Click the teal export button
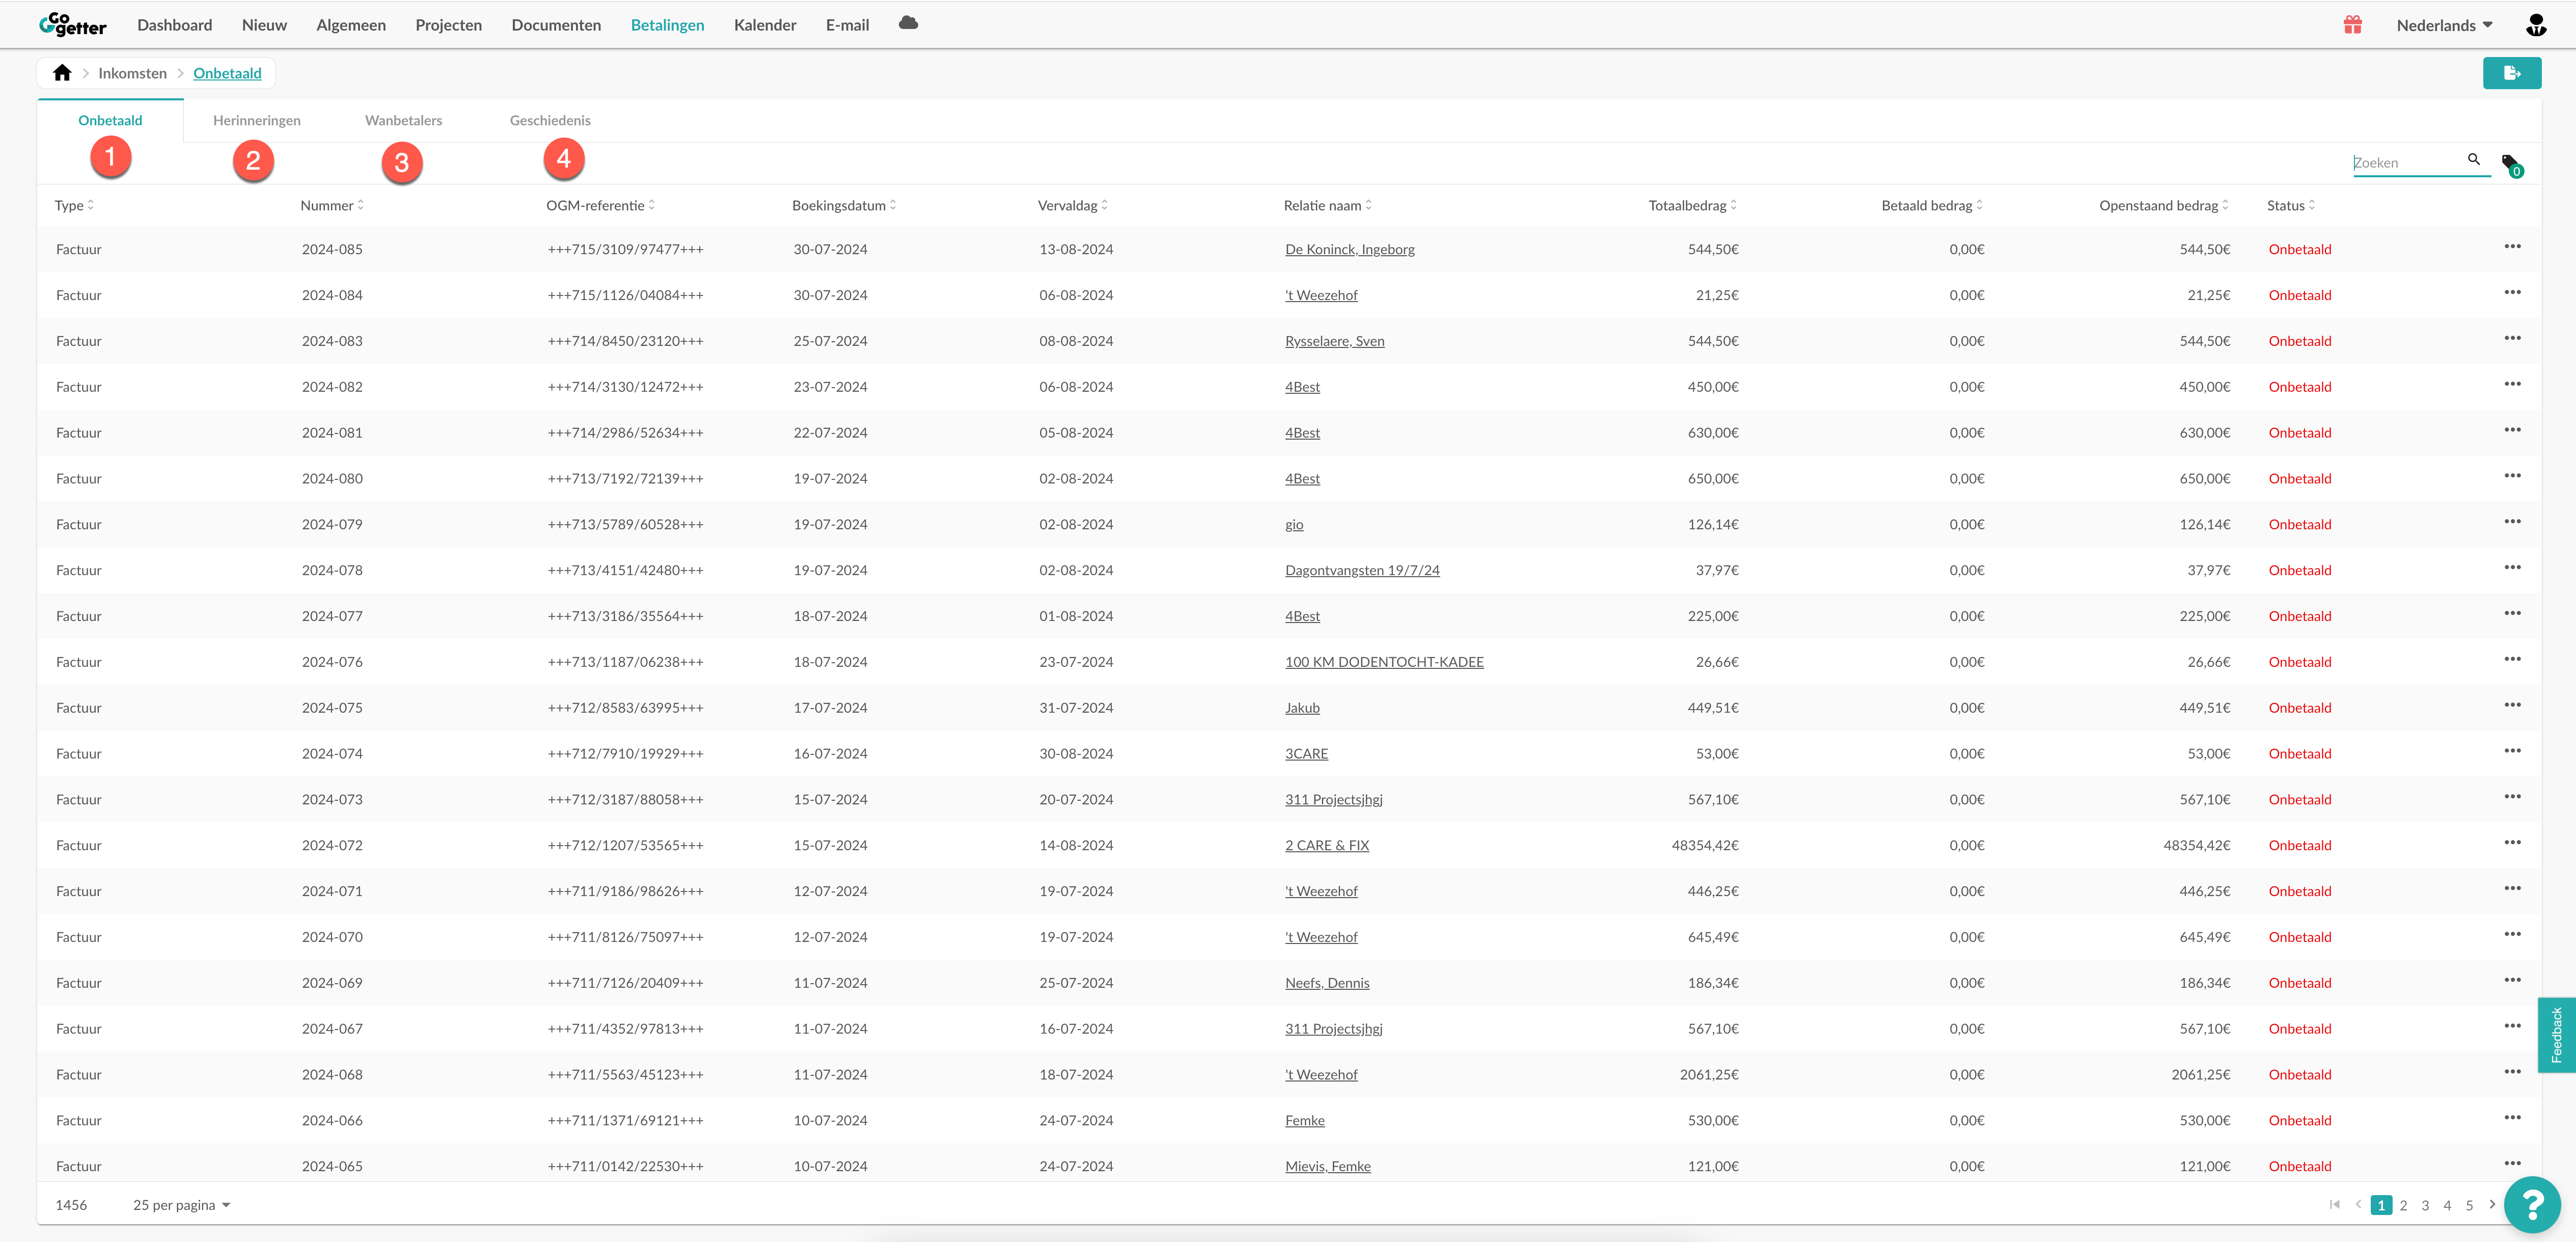 pyautogui.click(x=2511, y=73)
